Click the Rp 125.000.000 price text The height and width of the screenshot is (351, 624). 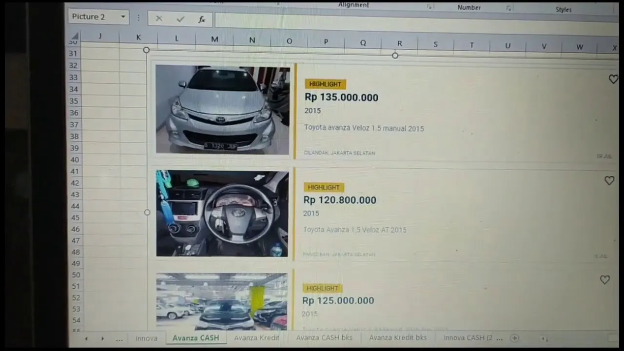click(338, 300)
